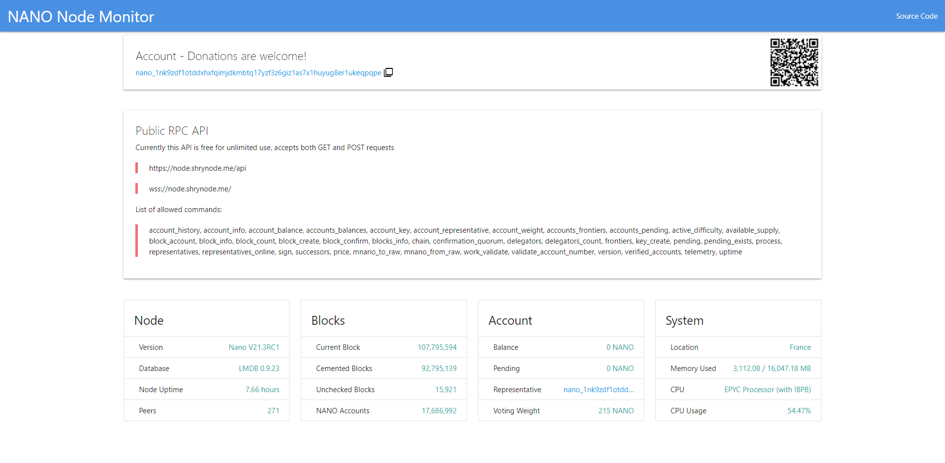
Task: Click the System card heading
Action: click(684, 321)
